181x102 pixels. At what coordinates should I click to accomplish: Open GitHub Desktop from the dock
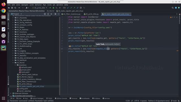click(x=3, y=42)
